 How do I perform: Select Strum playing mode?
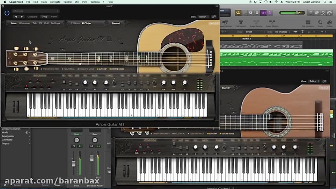(75, 23)
